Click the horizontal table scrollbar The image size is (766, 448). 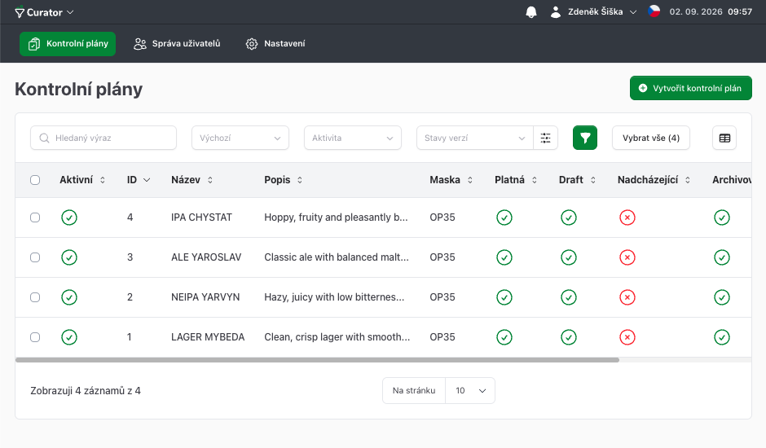pyautogui.click(x=318, y=360)
